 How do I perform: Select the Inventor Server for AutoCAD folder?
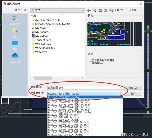(x=51, y=24)
